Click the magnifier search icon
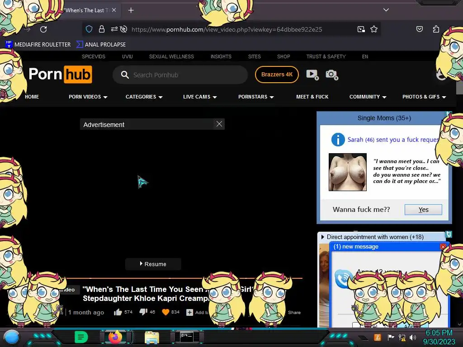The width and height of the screenshot is (463, 347). pyautogui.click(x=125, y=75)
